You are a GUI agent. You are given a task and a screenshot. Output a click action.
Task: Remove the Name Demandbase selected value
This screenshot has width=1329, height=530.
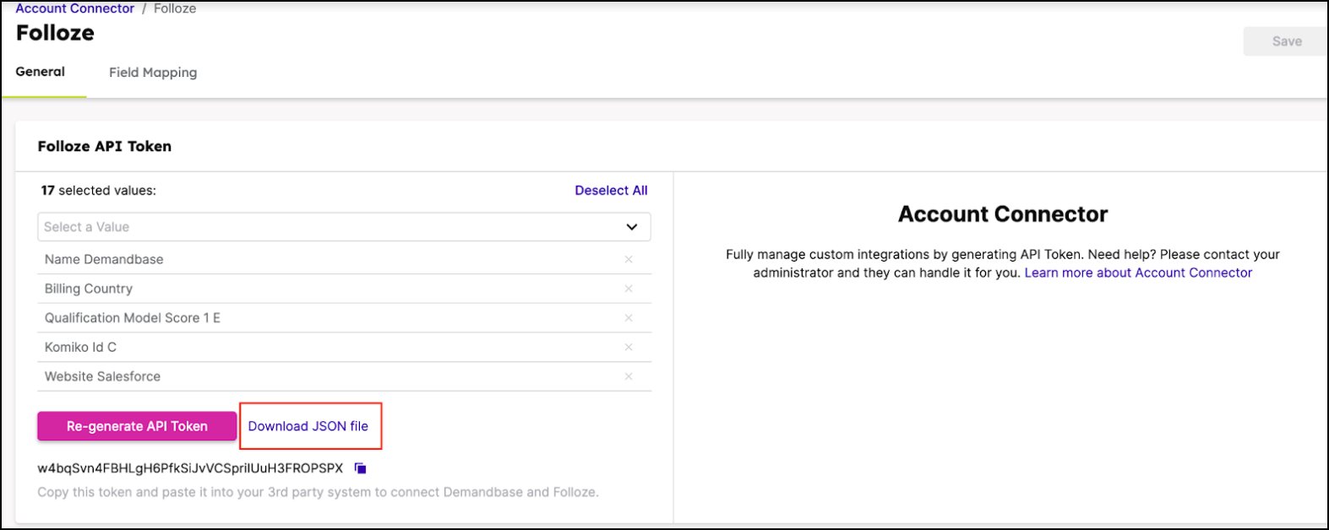(x=628, y=259)
